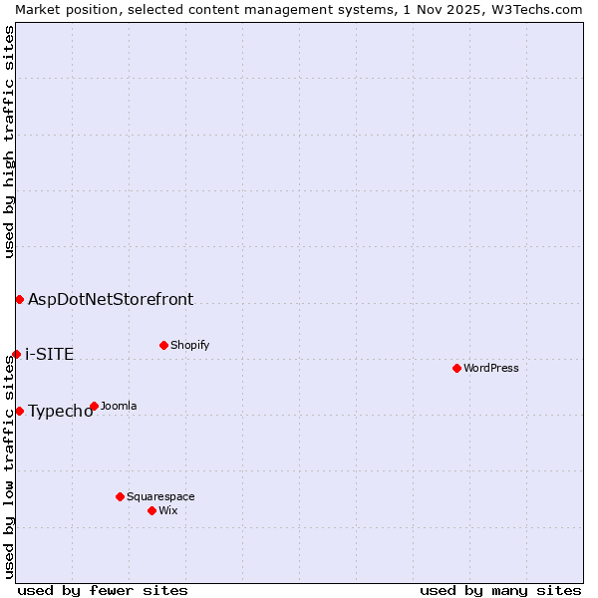This screenshot has width=598, height=598.
Task: Click the 'used by high traffic sites' label
Action: (x=9, y=142)
